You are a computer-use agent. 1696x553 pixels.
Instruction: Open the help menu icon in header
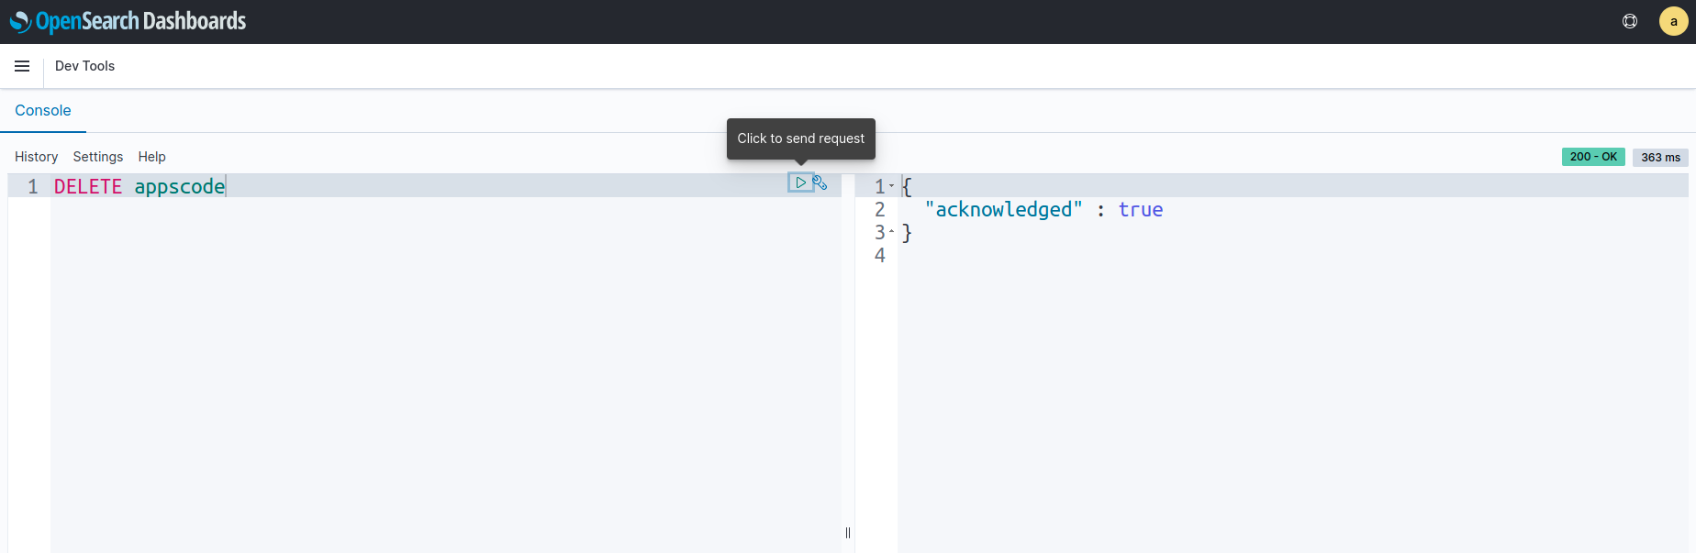pos(1630,21)
